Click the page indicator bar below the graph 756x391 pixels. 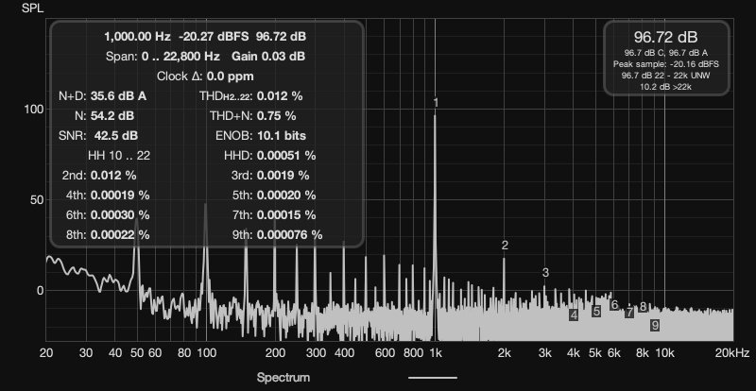point(433,377)
